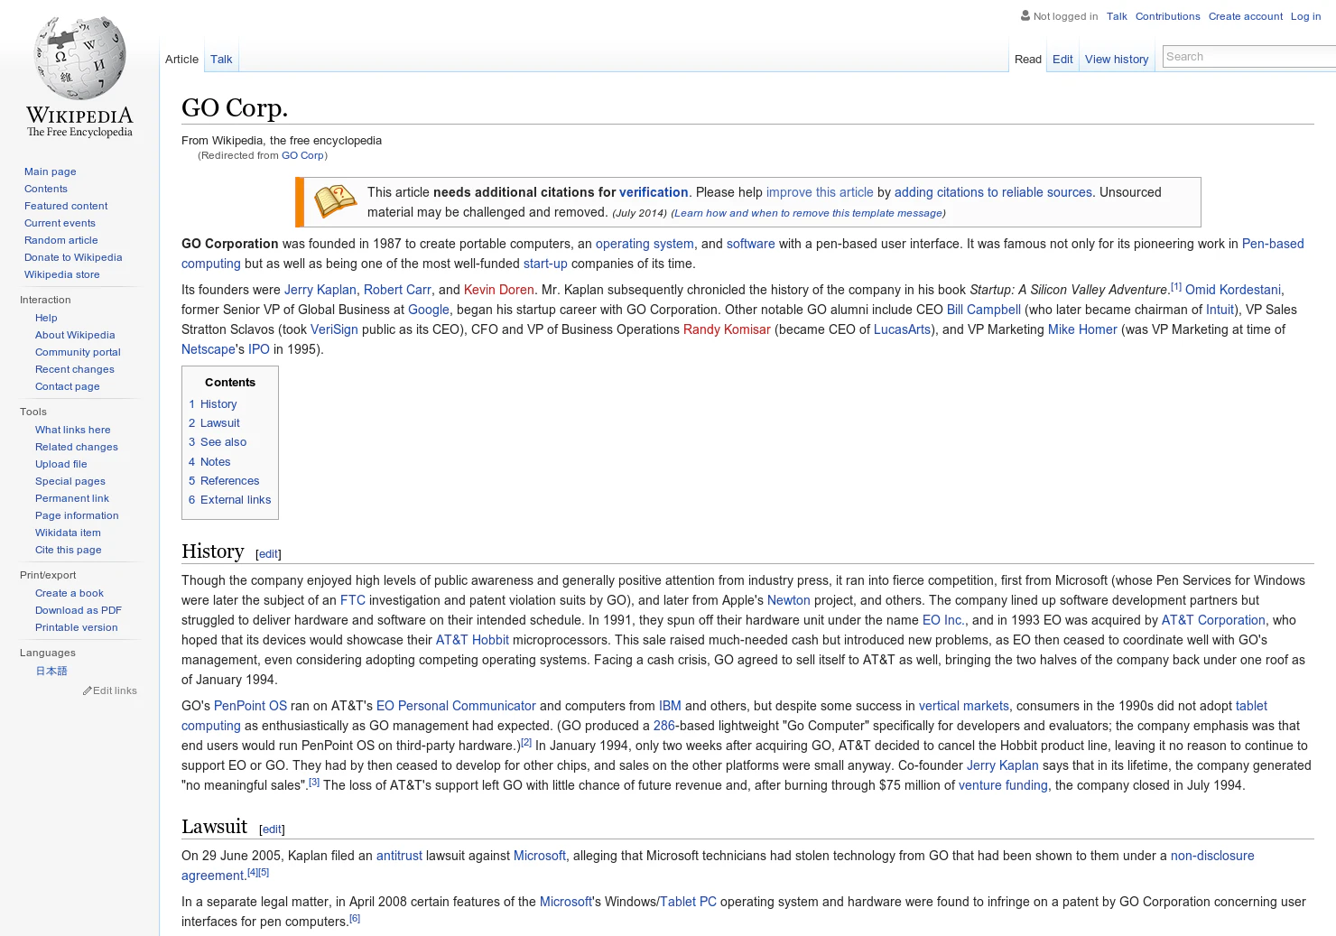Click the Search input field

point(1249,56)
